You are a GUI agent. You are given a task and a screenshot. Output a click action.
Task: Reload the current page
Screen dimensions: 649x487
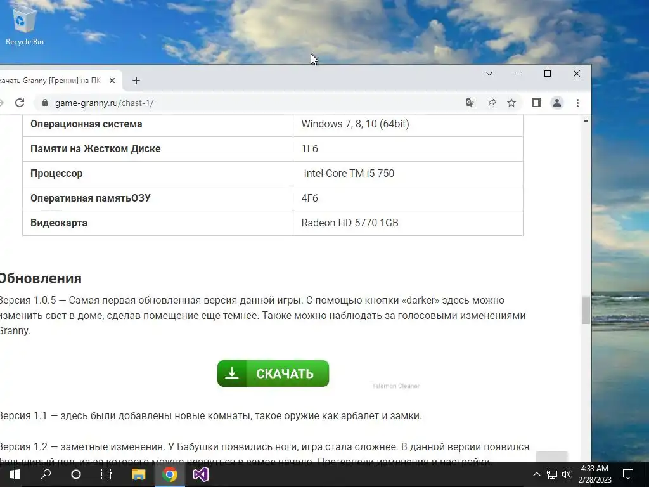[x=20, y=103]
